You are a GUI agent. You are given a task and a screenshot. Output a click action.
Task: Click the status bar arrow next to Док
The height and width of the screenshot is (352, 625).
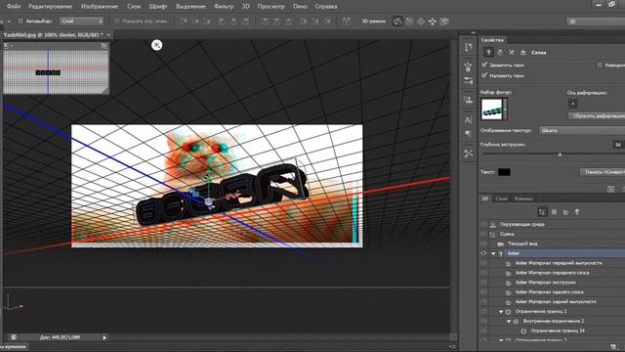[x=104, y=337]
